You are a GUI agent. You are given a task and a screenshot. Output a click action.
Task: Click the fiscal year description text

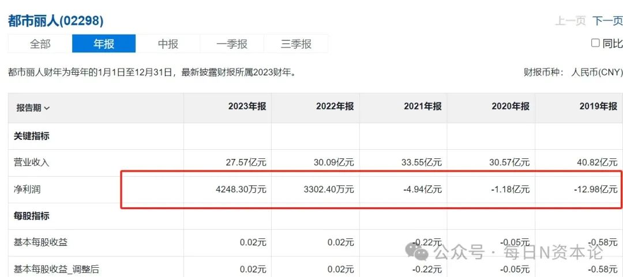pos(152,73)
